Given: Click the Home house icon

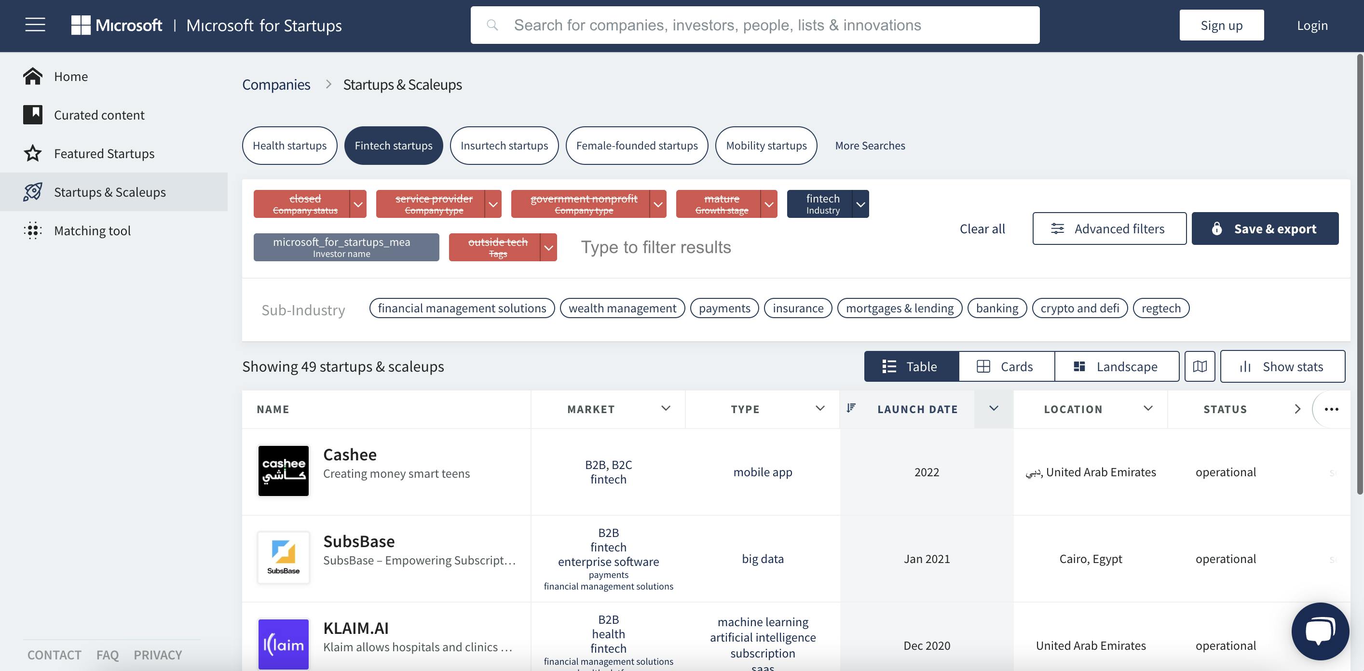Looking at the screenshot, I should click(32, 76).
